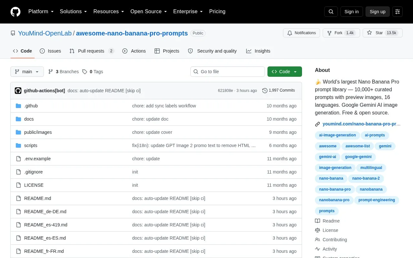Open the 3 Branches link

coord(64,72)
